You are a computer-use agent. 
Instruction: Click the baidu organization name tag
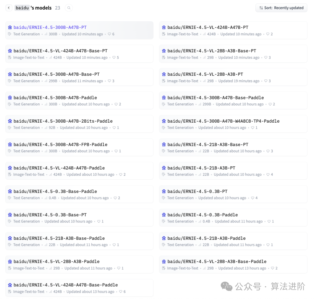point(22,8)
